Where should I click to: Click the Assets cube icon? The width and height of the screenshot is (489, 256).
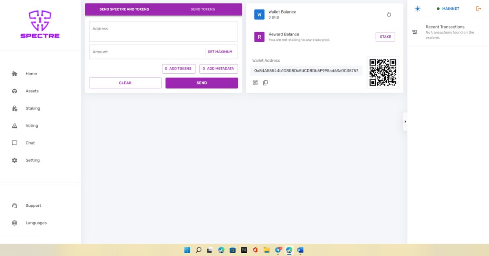click(x=15, y=91)
